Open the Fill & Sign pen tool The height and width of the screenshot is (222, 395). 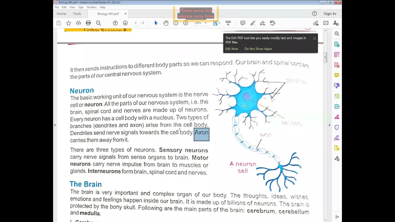(x=263, y=23)
